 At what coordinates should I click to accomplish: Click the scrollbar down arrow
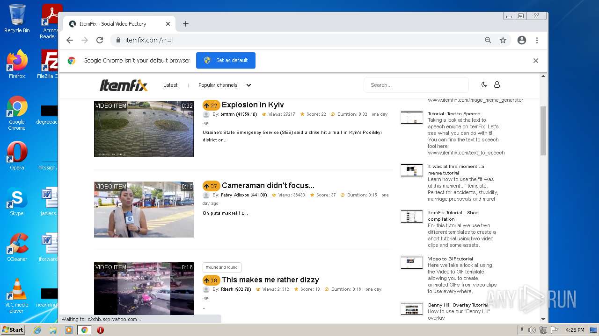[543, 319]
